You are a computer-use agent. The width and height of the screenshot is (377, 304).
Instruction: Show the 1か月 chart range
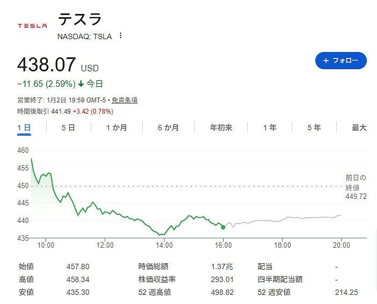[116, 128]
